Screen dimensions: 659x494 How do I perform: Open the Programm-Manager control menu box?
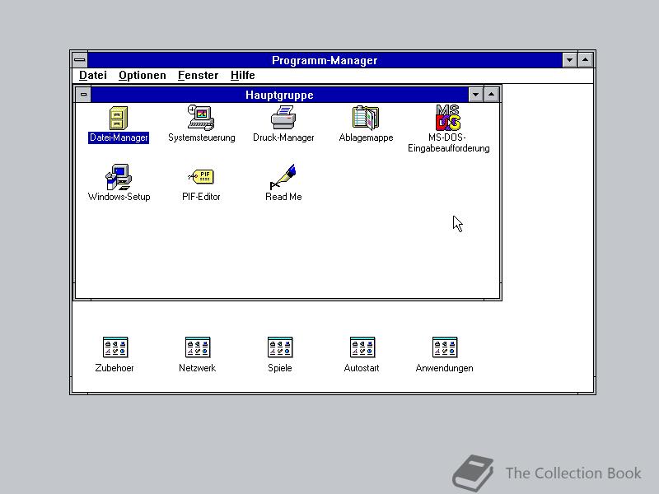click(80, 60)
